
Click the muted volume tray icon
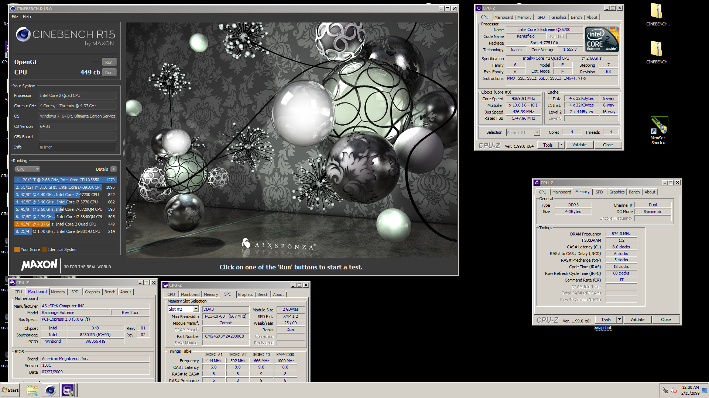click(x=674, y=391)
